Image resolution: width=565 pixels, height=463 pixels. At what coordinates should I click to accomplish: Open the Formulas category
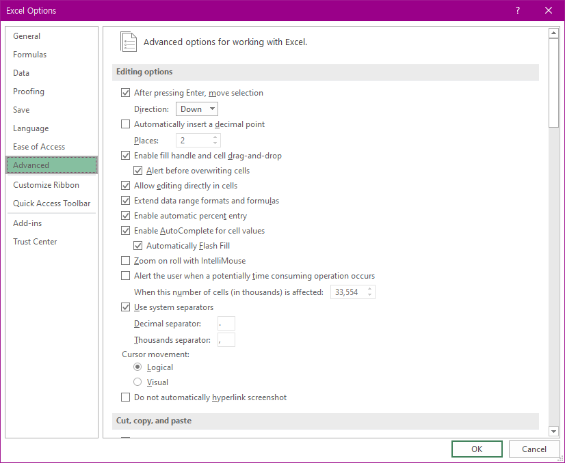pyautogui.click(x=51, y=55)
